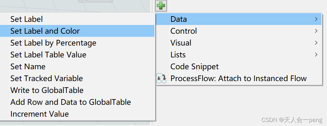The height and width of the screenshot is (126, 327).
Task: Pick Set Label by Percentage
Action: (53, 43)
